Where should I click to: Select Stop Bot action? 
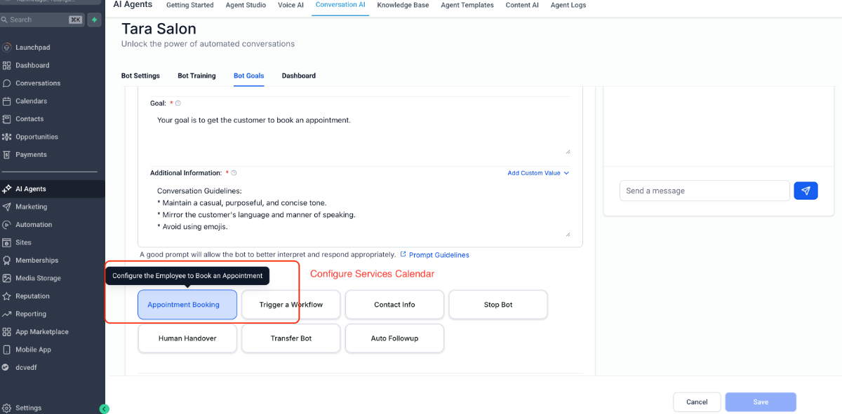[x=498, y=305]
